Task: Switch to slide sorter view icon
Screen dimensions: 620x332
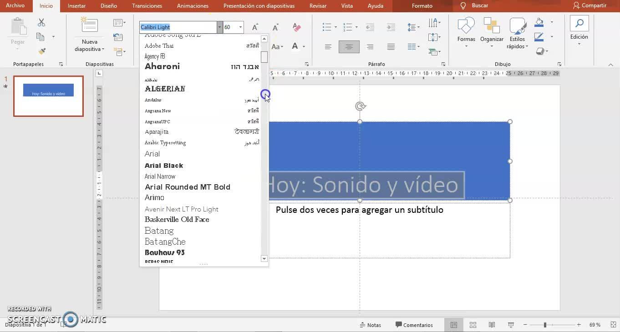Action: [x=473, y=325]
